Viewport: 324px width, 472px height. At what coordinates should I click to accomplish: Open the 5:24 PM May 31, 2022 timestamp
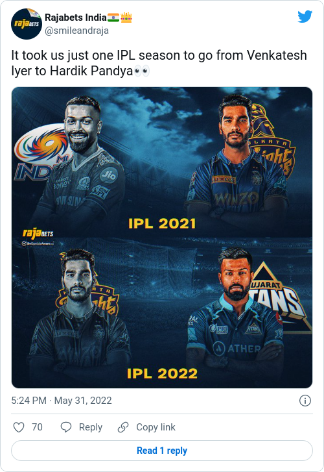pyautogui.click(x=62, y=401)
